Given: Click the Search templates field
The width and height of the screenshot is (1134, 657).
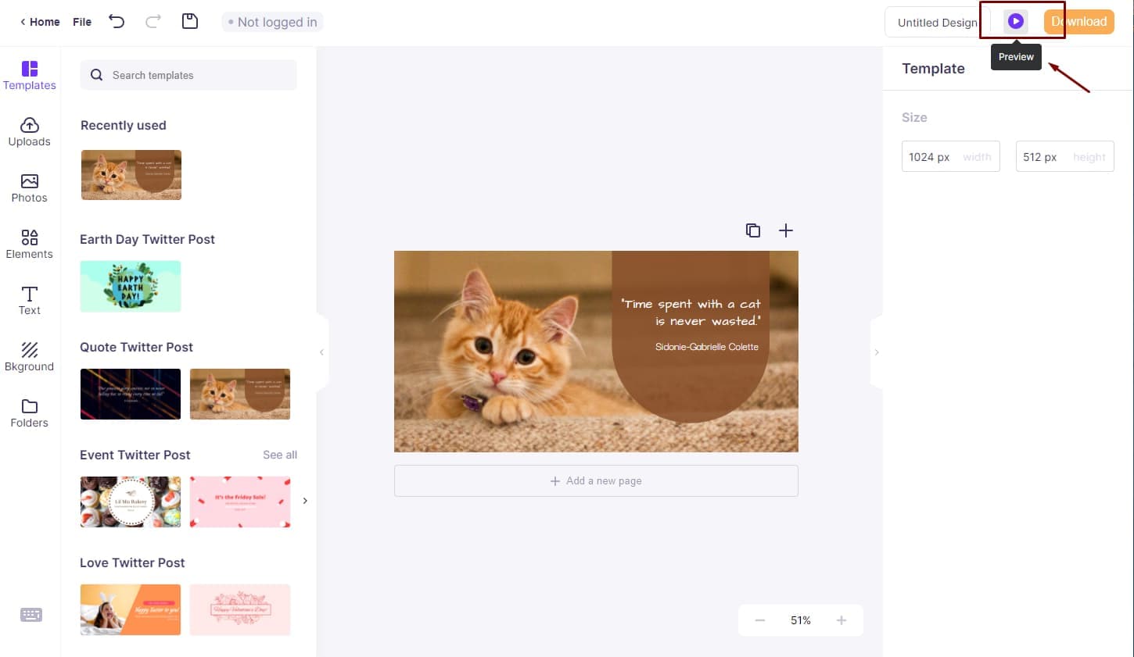Looking at the screenshot, I should click(x=188, y=75).
